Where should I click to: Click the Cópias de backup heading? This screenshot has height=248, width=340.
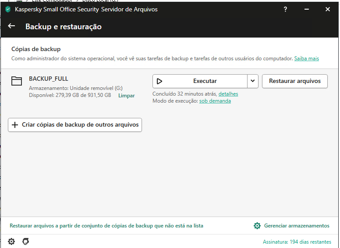[36, 49]
